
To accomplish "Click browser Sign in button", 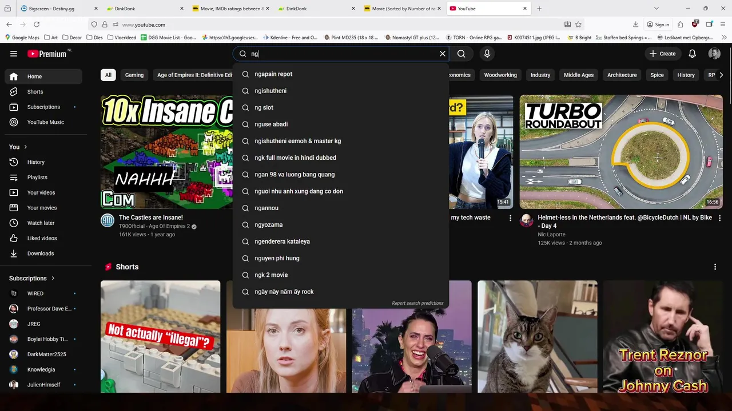I will coord(658,25).
